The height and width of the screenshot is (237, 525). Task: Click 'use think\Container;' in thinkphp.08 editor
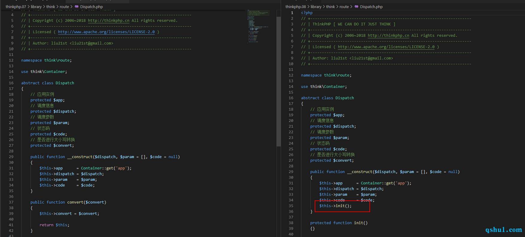pyautogui.click(x=324, y=87)
